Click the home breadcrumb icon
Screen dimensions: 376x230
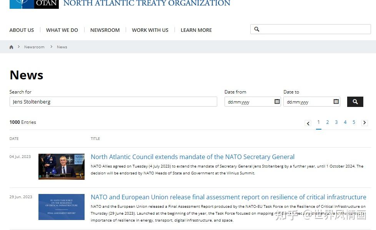click(x=11, y=47)
